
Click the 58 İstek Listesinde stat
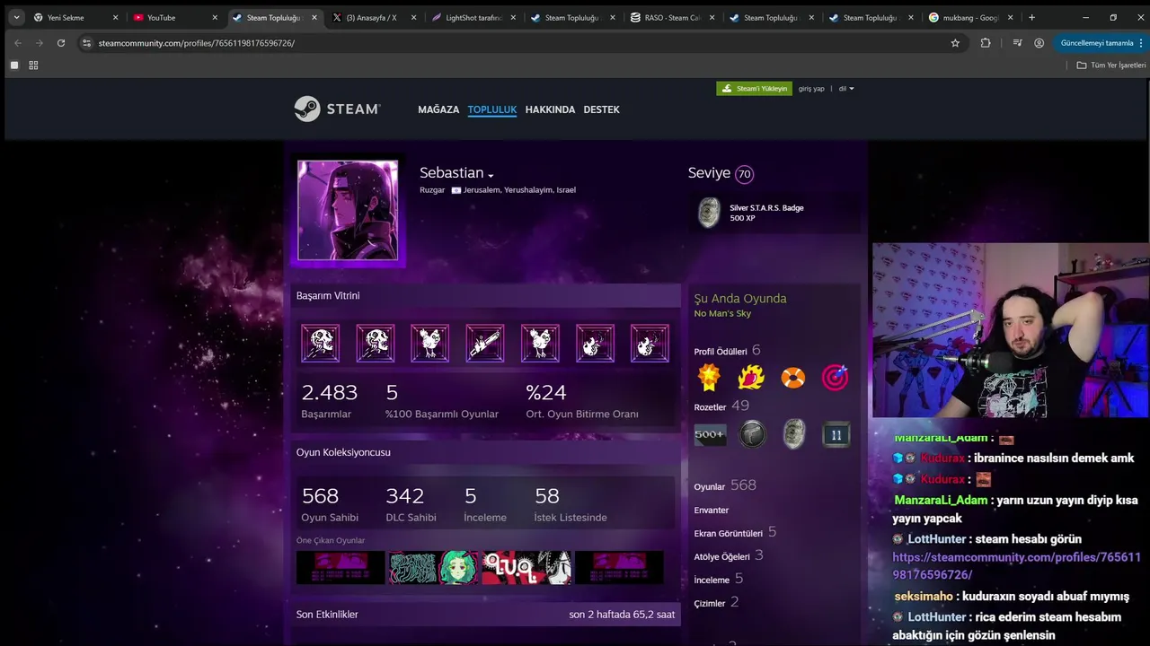pyautogui.click(x=570, y=504)
